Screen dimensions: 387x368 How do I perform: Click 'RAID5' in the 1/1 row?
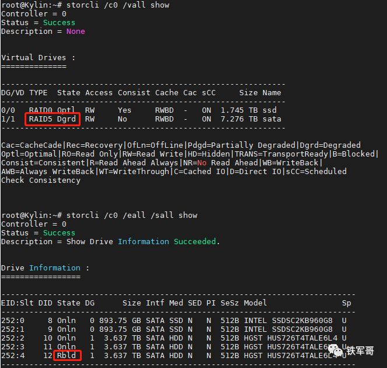coord(41,119)
